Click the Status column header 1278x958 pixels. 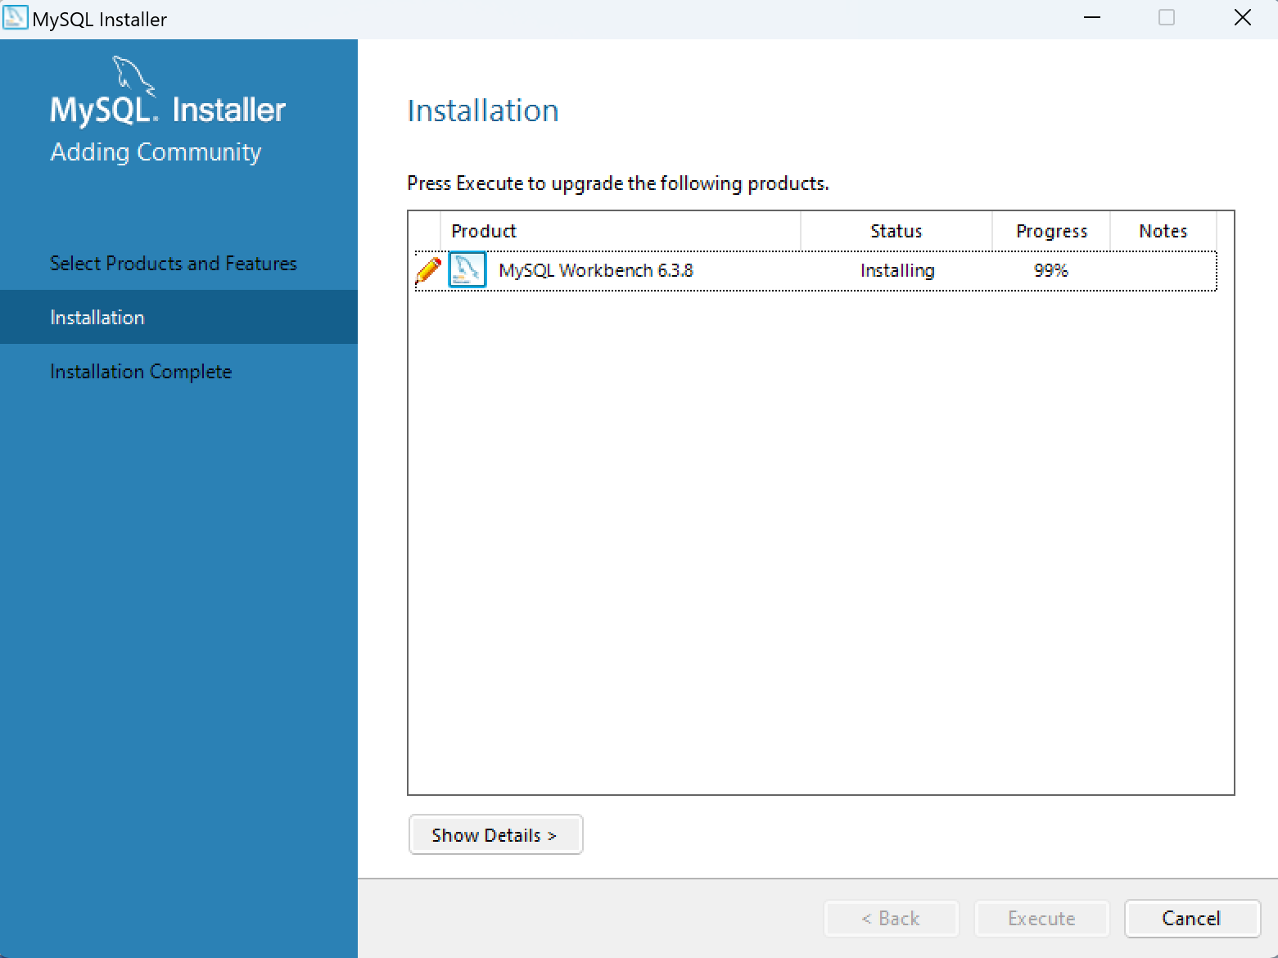(896, 231)
